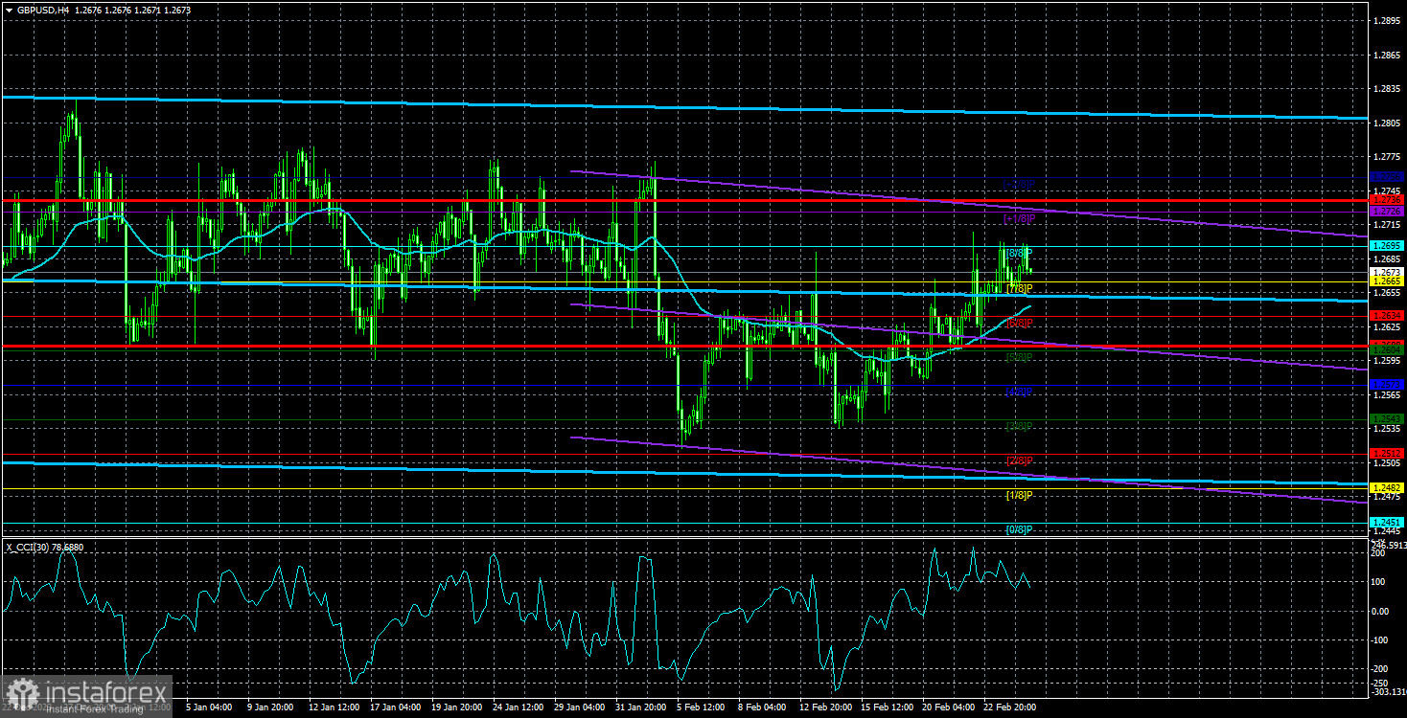Select the [4/8]P Murray level label
This screenshot has height=718, width=1407.
click(1019, 392)
